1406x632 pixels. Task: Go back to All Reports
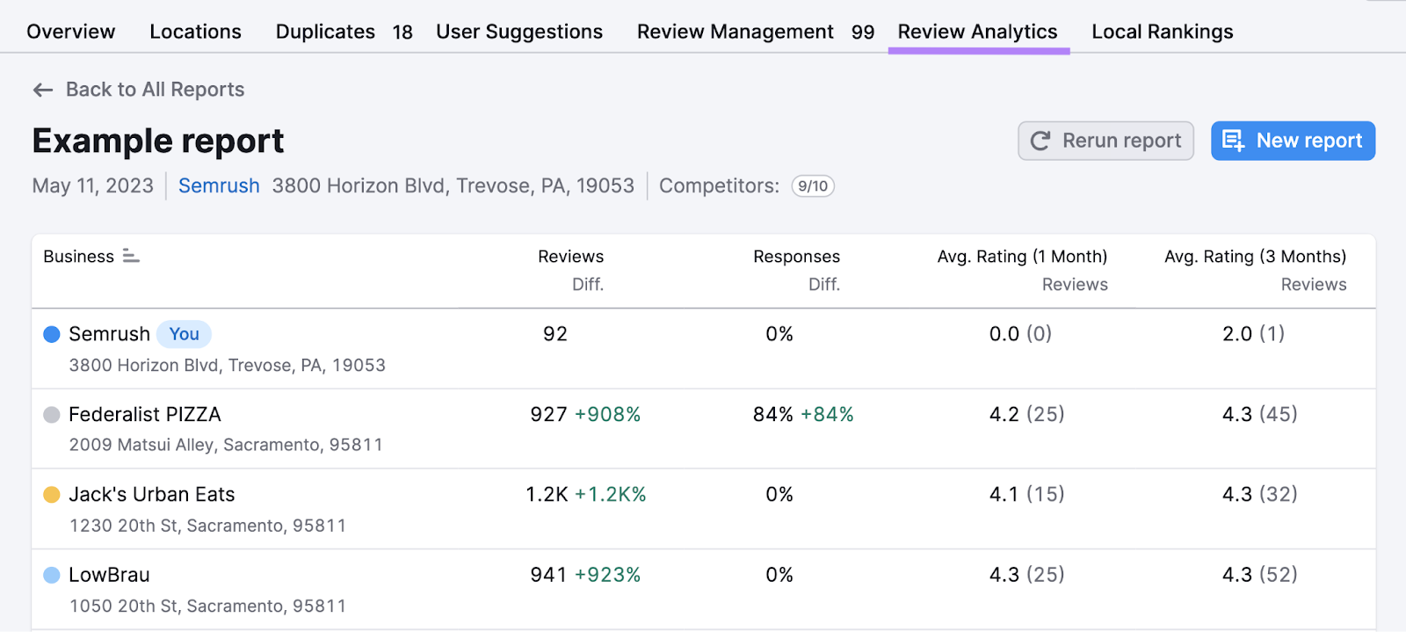pos(155,90)
